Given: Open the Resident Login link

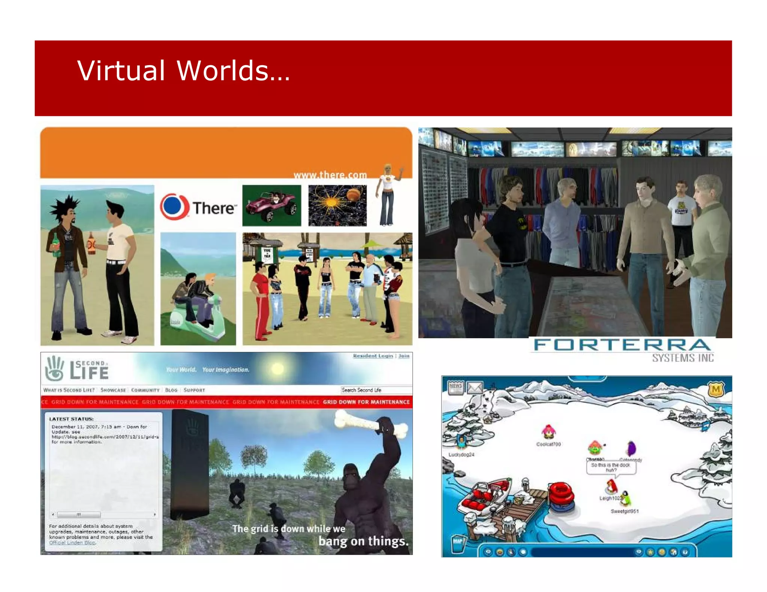Looking at the screenshot, I should pyautogui.click(x=373, y=356).
